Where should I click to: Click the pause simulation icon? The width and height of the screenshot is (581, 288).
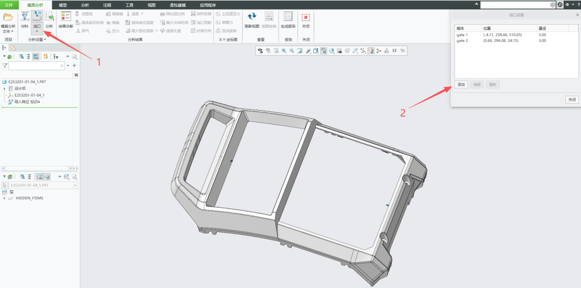tap(395, 51)
